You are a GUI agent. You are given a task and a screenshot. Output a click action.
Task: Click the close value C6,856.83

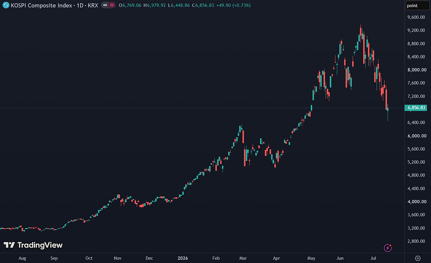(x=203, y=5)
